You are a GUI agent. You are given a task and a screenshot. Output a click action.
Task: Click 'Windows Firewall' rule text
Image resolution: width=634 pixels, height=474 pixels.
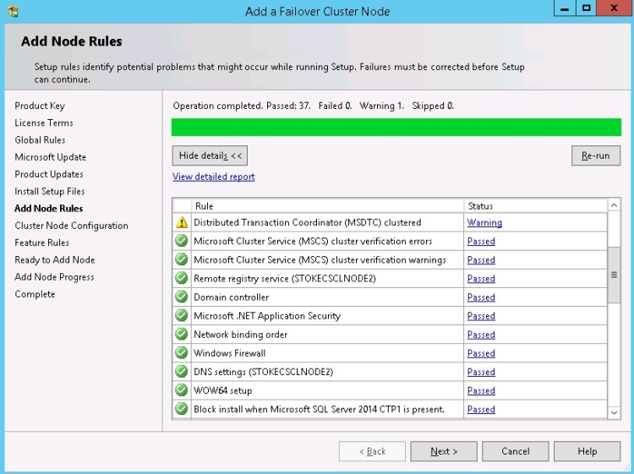point(230,353)
